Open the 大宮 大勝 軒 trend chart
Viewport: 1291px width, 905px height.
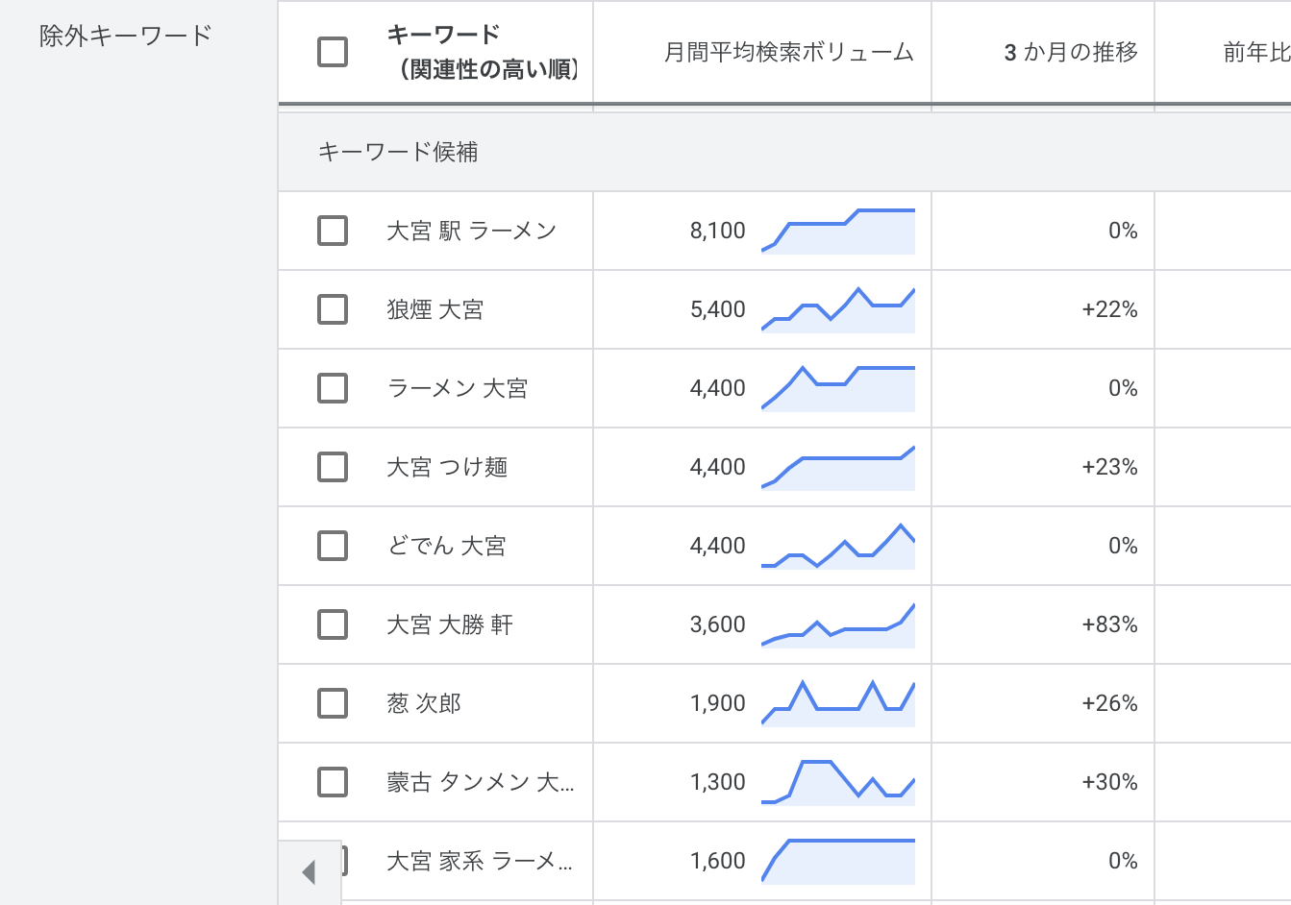coord(838,625)
